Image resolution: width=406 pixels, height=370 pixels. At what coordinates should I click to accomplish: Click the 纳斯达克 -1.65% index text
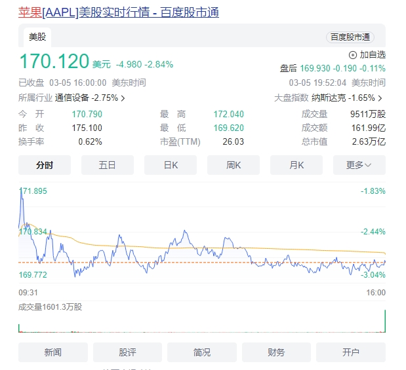[x=343, y=98]
